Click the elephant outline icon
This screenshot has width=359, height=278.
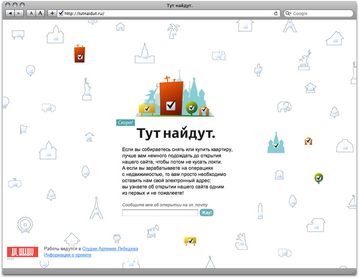tap(284, 107)
